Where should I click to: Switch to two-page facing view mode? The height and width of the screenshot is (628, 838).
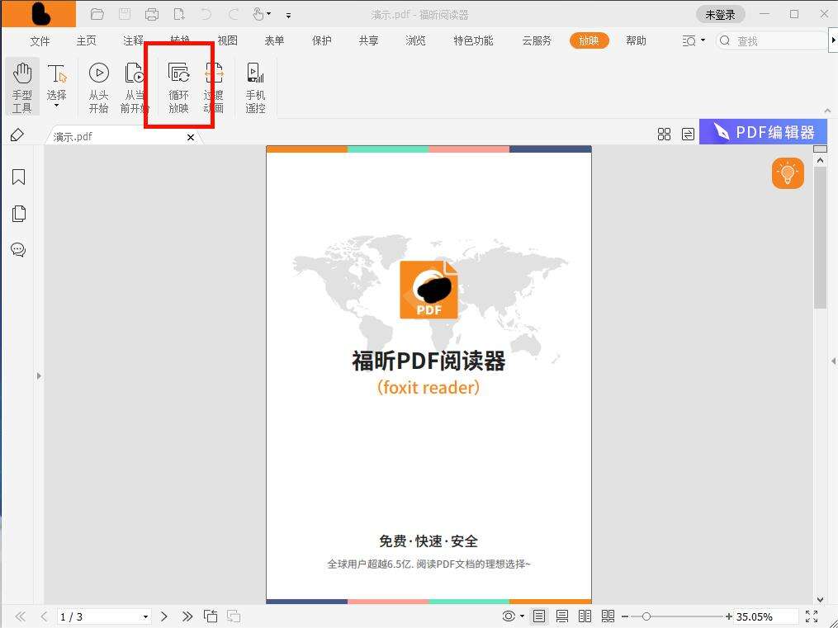tap(585, 616)
